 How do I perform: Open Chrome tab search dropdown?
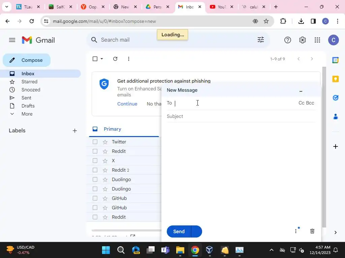pos(7,7)
